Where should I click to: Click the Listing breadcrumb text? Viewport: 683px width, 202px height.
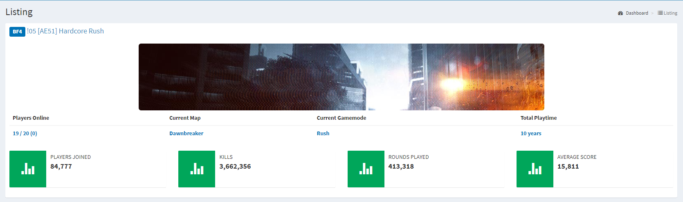click(x=670, y=13)
